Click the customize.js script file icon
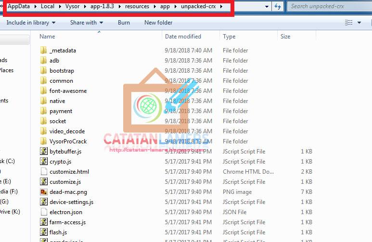This screenshot has height=242, width=372. click(44, 181)
